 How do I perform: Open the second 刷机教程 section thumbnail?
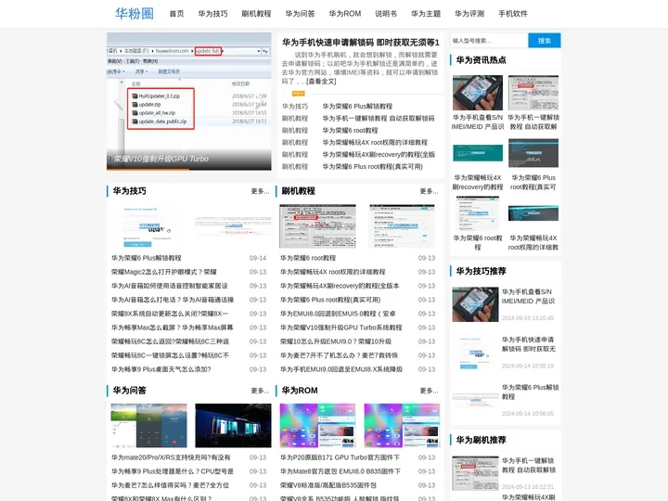click(402, 225)
